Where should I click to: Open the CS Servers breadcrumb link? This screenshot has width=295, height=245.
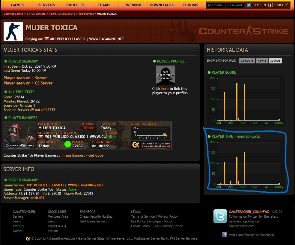pos(38,14)
